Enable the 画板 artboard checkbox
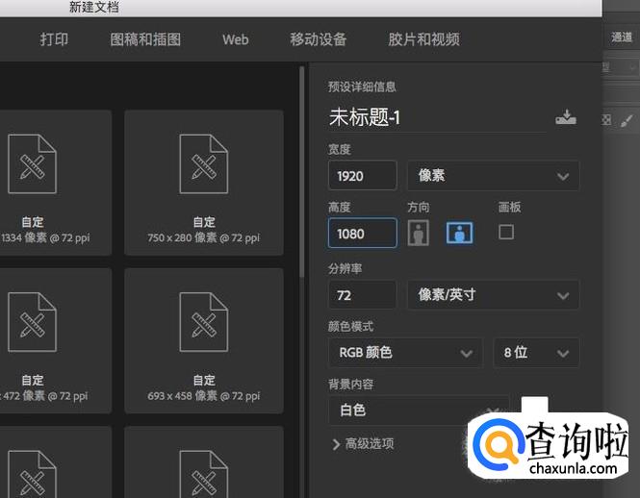Viewport: 640px width, 498px height. pos(506,232)
